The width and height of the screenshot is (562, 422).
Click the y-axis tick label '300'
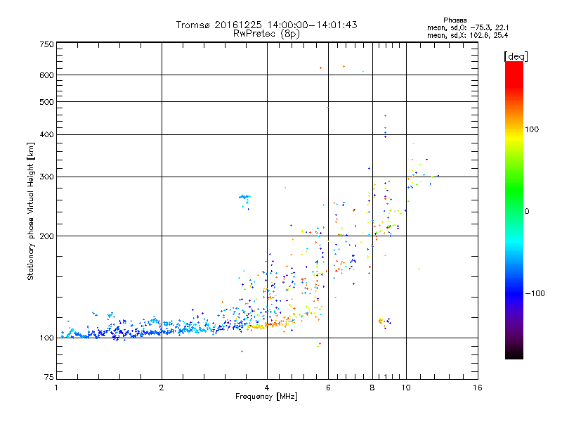[46, 177]
